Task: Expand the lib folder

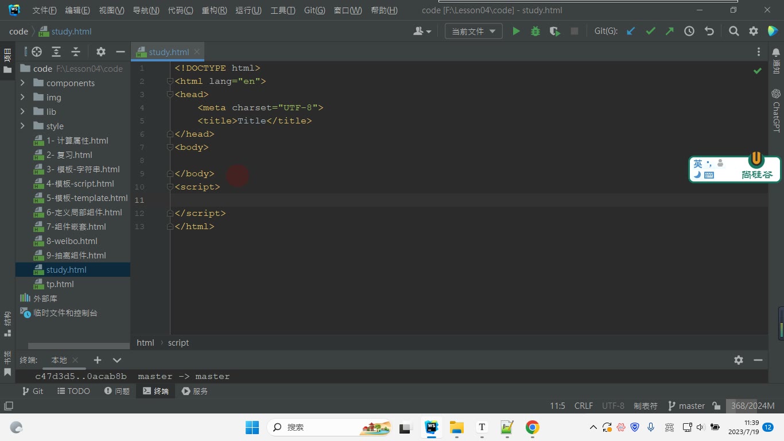Action: pyautogui.click(x=22, y=112)
